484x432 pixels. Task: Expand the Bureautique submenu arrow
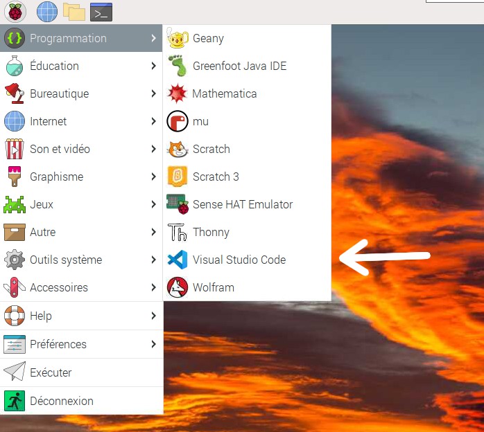(x=153, y=93)
